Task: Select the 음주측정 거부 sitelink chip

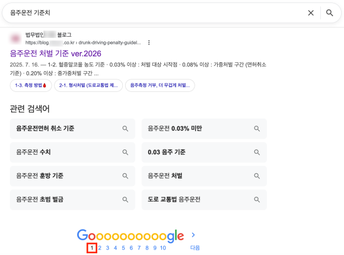Action: (x=160, y=85)
